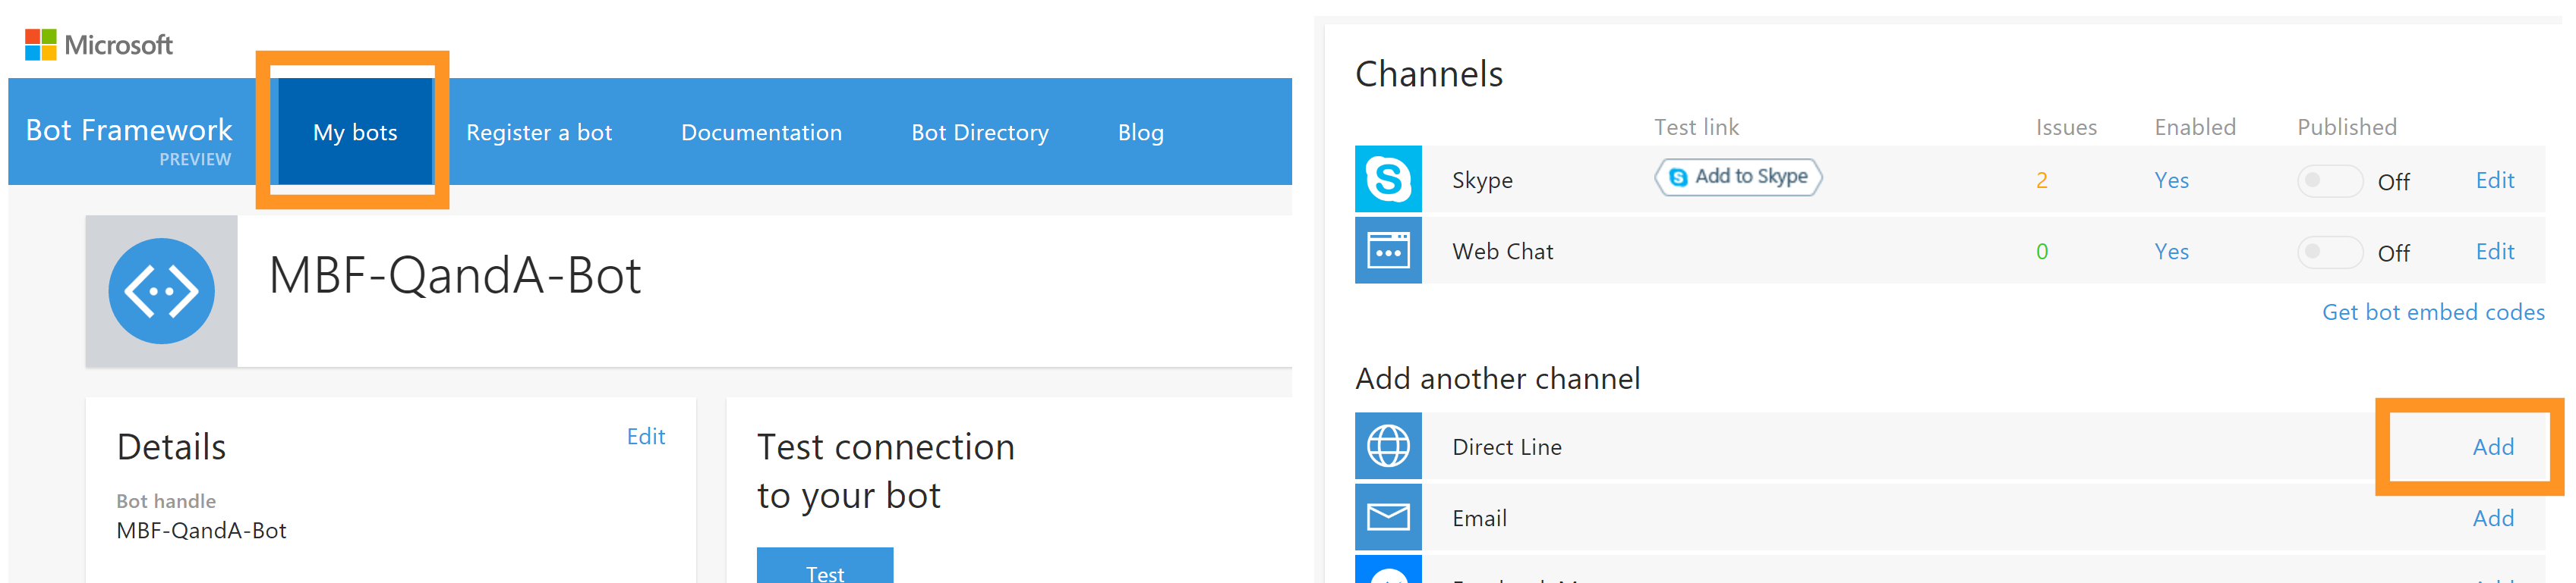
Task: Add the Email channel
Action: (2493, 517)
